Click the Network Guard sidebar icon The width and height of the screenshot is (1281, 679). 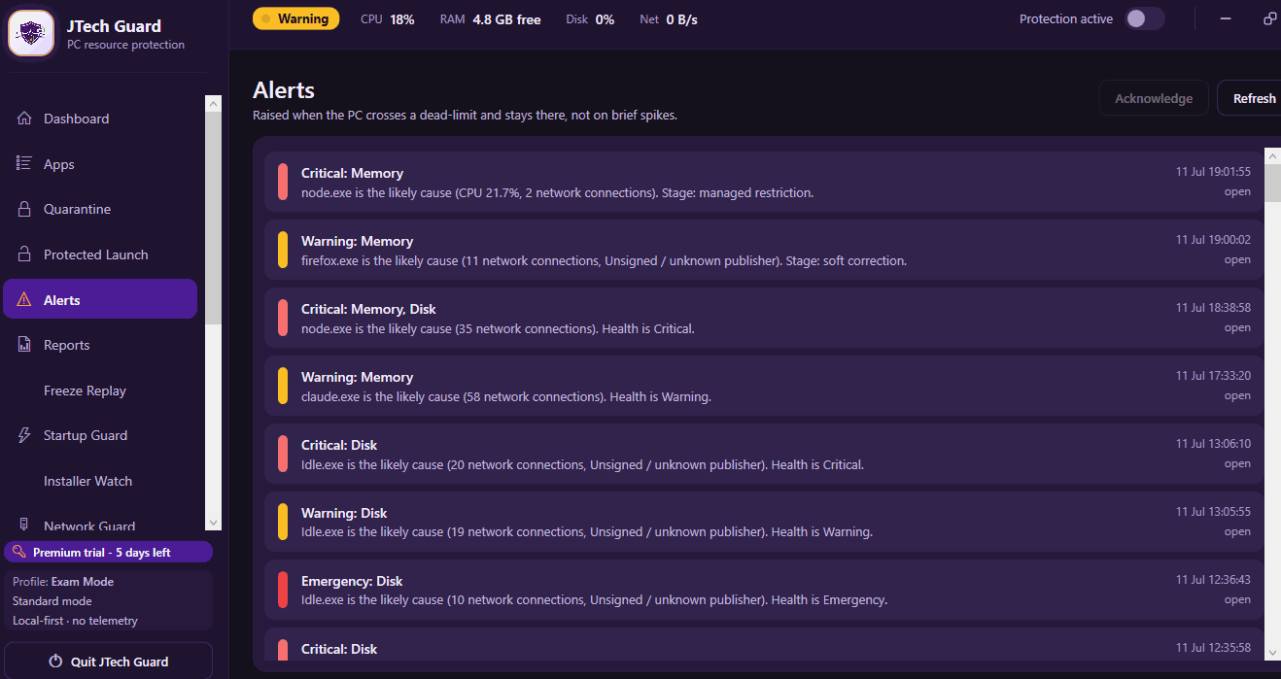pos(24,525)
